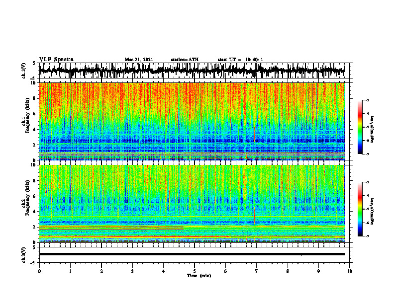Click the ch.2 spectrogram color bar
Viewport: 394px width, 304px height.
pyautogui.click(x=360, y=209)
